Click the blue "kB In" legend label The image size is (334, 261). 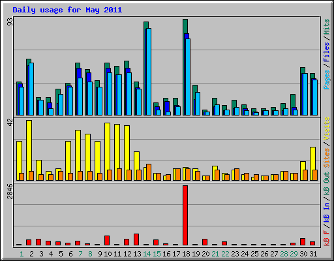tap(327, 212)
